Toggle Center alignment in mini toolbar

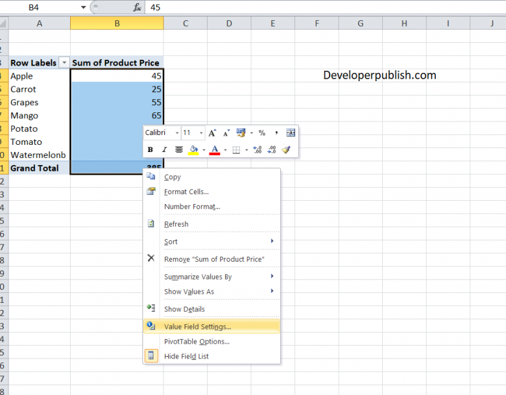(x=179, y=149)
